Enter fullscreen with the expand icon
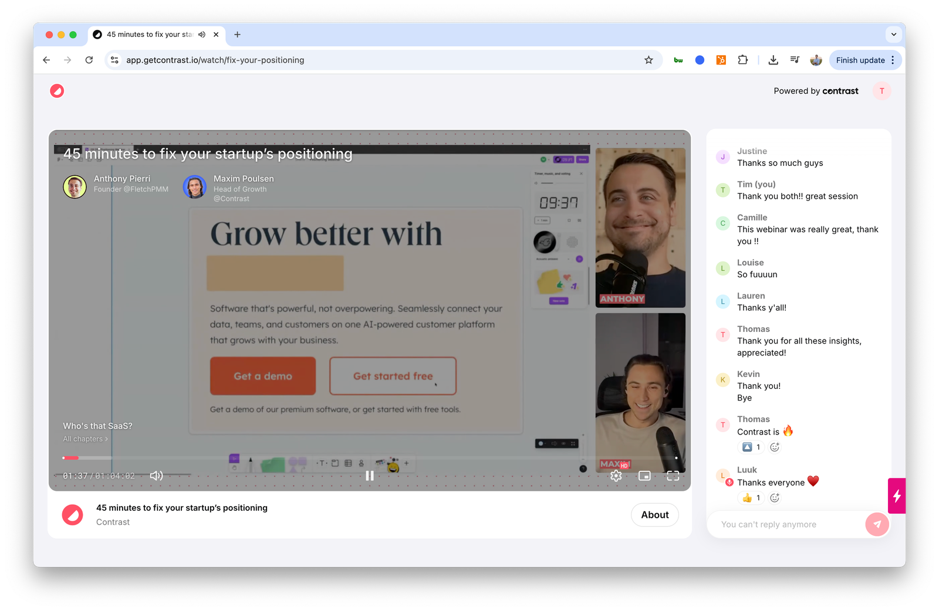 [673, 476]
